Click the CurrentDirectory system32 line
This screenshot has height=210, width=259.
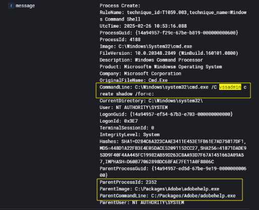pyautogui.click(x=151, y=100)
